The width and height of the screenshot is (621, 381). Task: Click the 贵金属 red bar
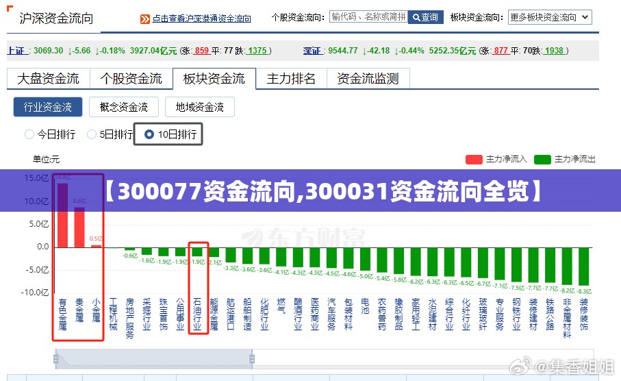(79, 228)
